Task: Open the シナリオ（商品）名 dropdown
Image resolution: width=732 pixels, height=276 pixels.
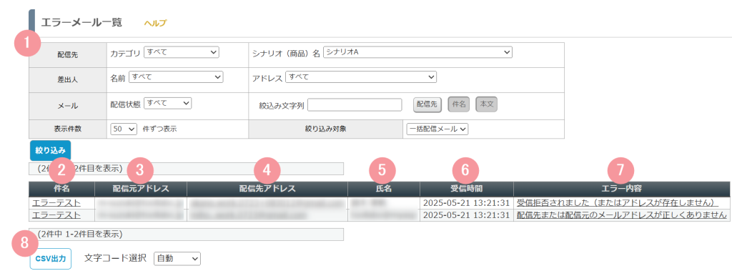Action: (417, 52)
